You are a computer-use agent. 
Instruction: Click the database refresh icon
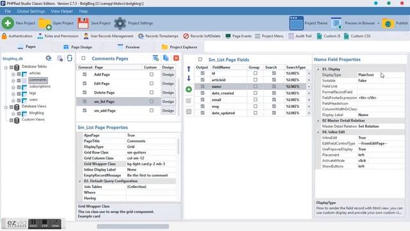[x=70, y=58]
